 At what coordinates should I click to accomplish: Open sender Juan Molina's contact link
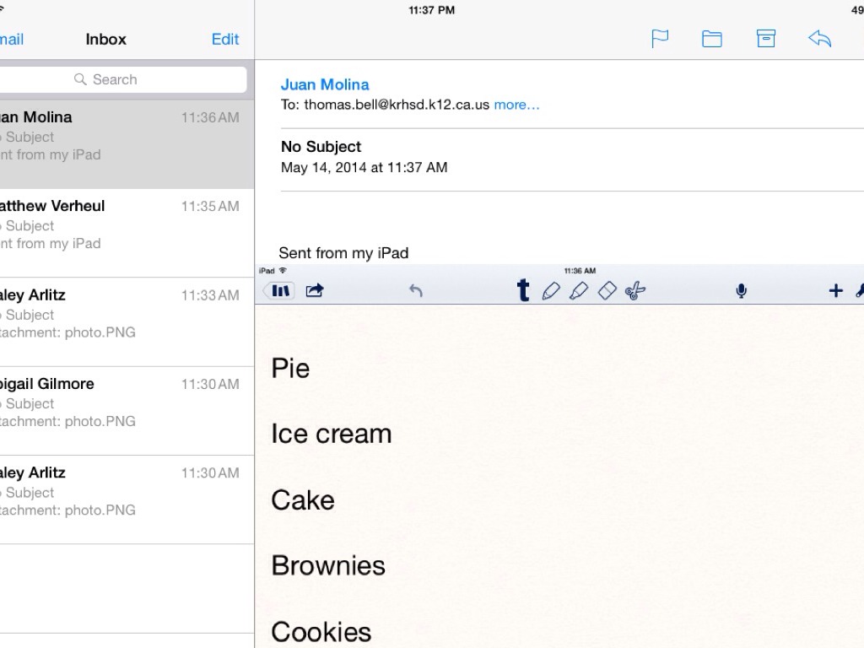click(325, 84)
